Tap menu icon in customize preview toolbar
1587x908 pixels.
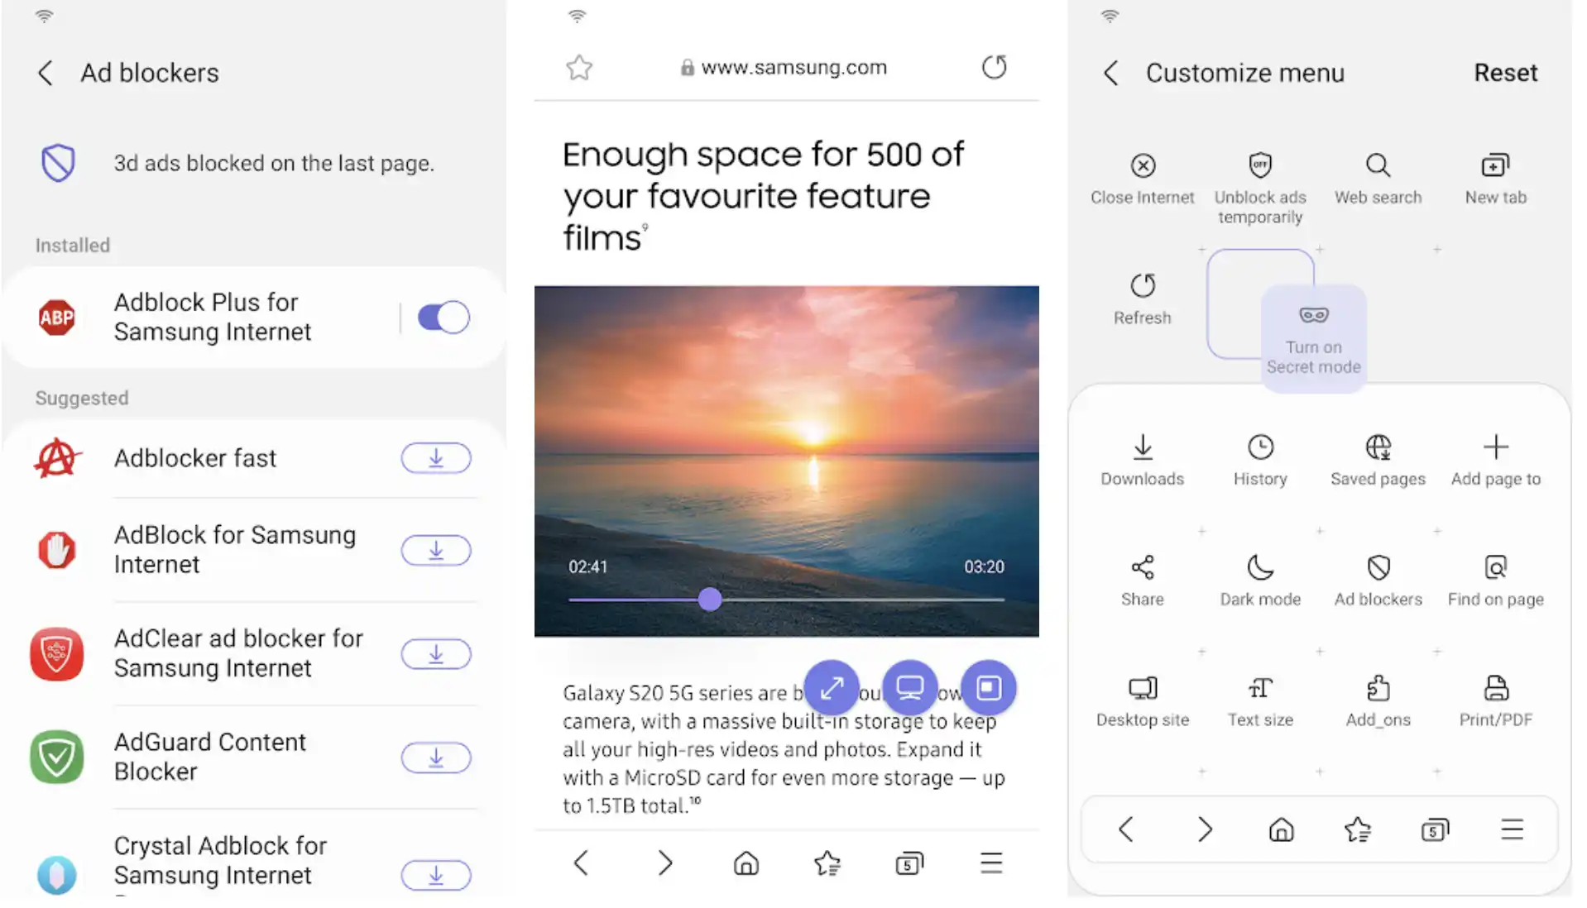1513,829
